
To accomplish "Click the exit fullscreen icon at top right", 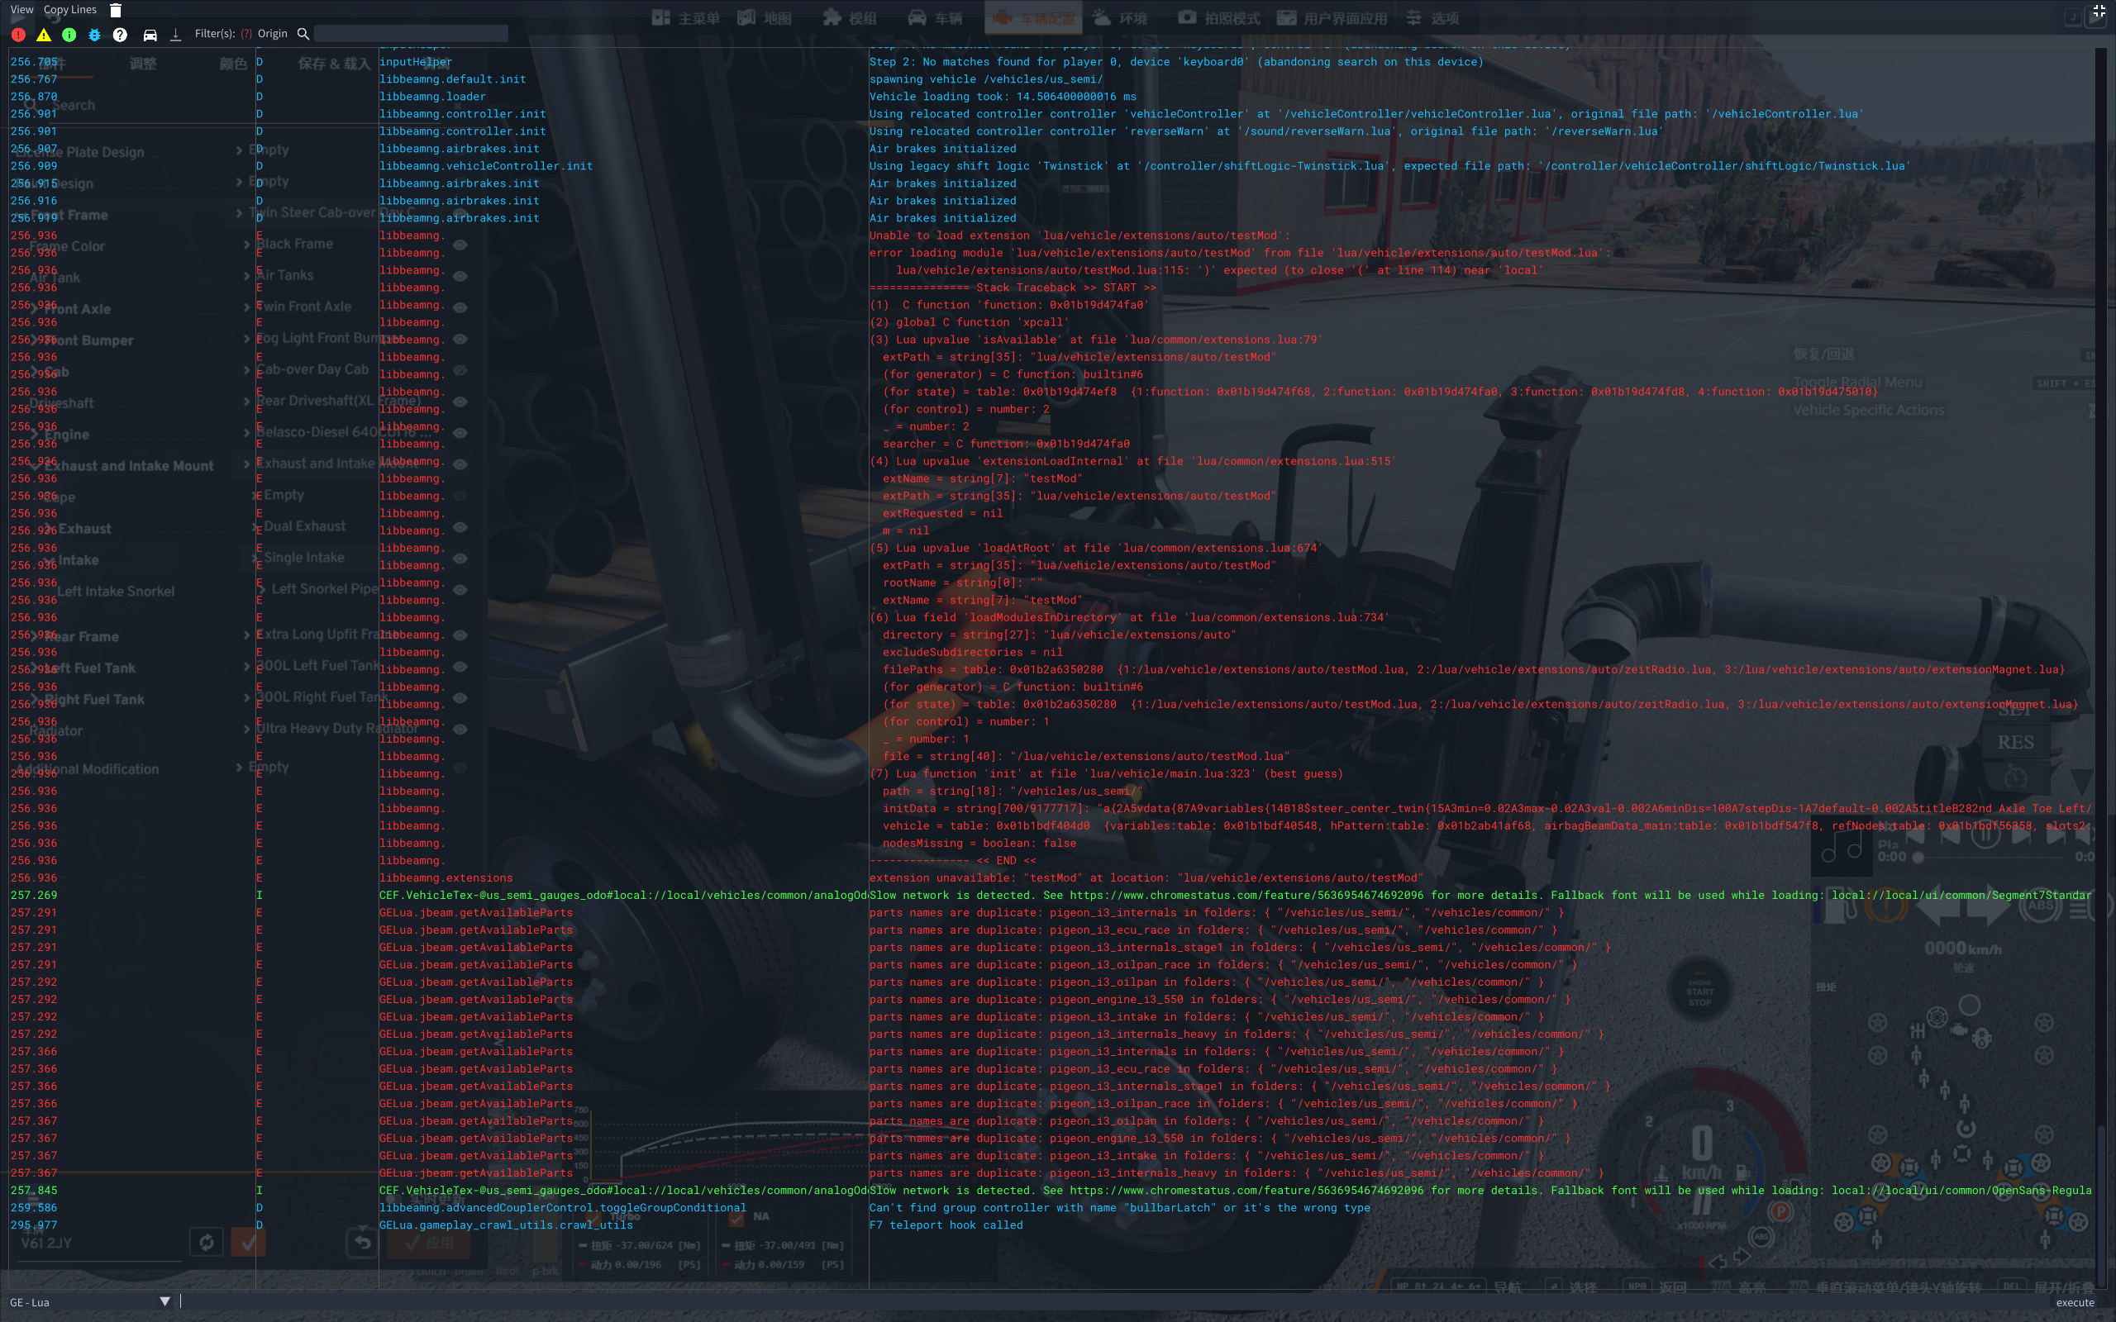I will click(2099, 12).
